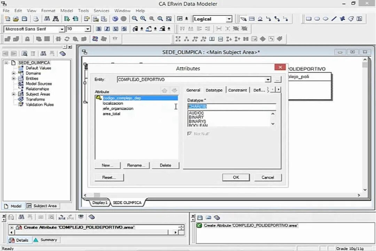Expand the Domains tree node
The image size is (376, 251).
click(x=14, y=73)
